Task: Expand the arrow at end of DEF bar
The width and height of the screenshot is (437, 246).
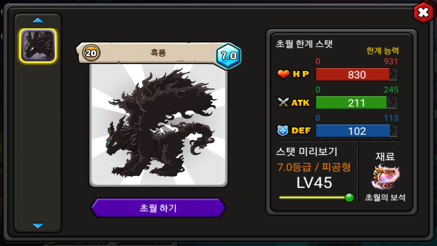Action: click(394, 131)
